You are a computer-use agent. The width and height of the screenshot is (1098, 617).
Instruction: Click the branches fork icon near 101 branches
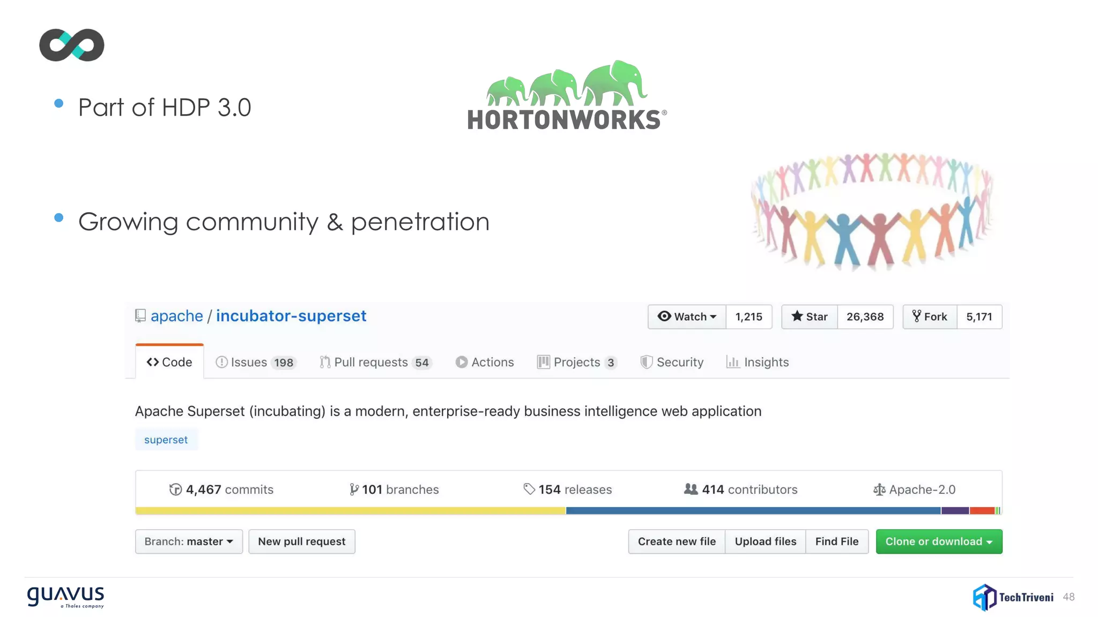coord(353,490)
